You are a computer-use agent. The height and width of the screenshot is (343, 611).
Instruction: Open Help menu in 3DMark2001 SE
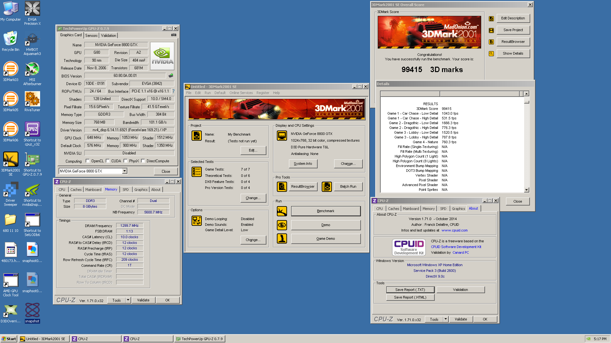point(276,93)
